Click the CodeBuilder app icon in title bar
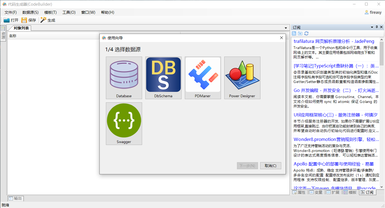The height and width of the screenshot is (208, 385). click(5, 4)
